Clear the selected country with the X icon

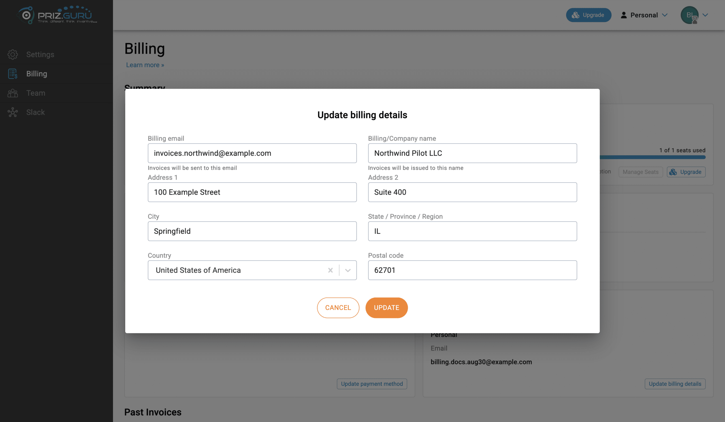pos(330,270)
